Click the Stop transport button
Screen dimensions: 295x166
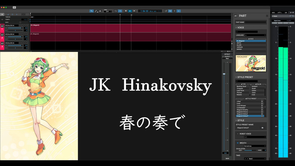[x=126, y=11]
